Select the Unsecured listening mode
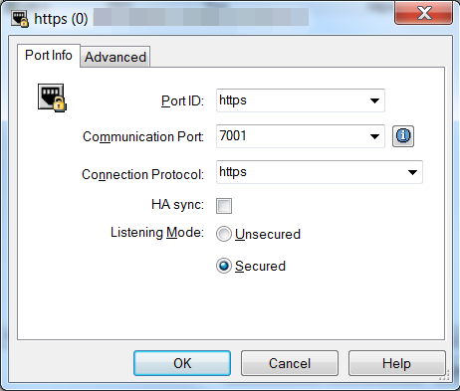460x391 pixels. click(x=224, y=234)
